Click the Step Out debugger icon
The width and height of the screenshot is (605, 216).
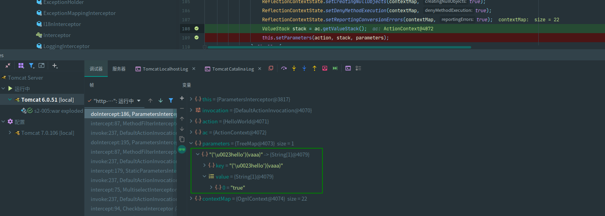click(315, 68)
